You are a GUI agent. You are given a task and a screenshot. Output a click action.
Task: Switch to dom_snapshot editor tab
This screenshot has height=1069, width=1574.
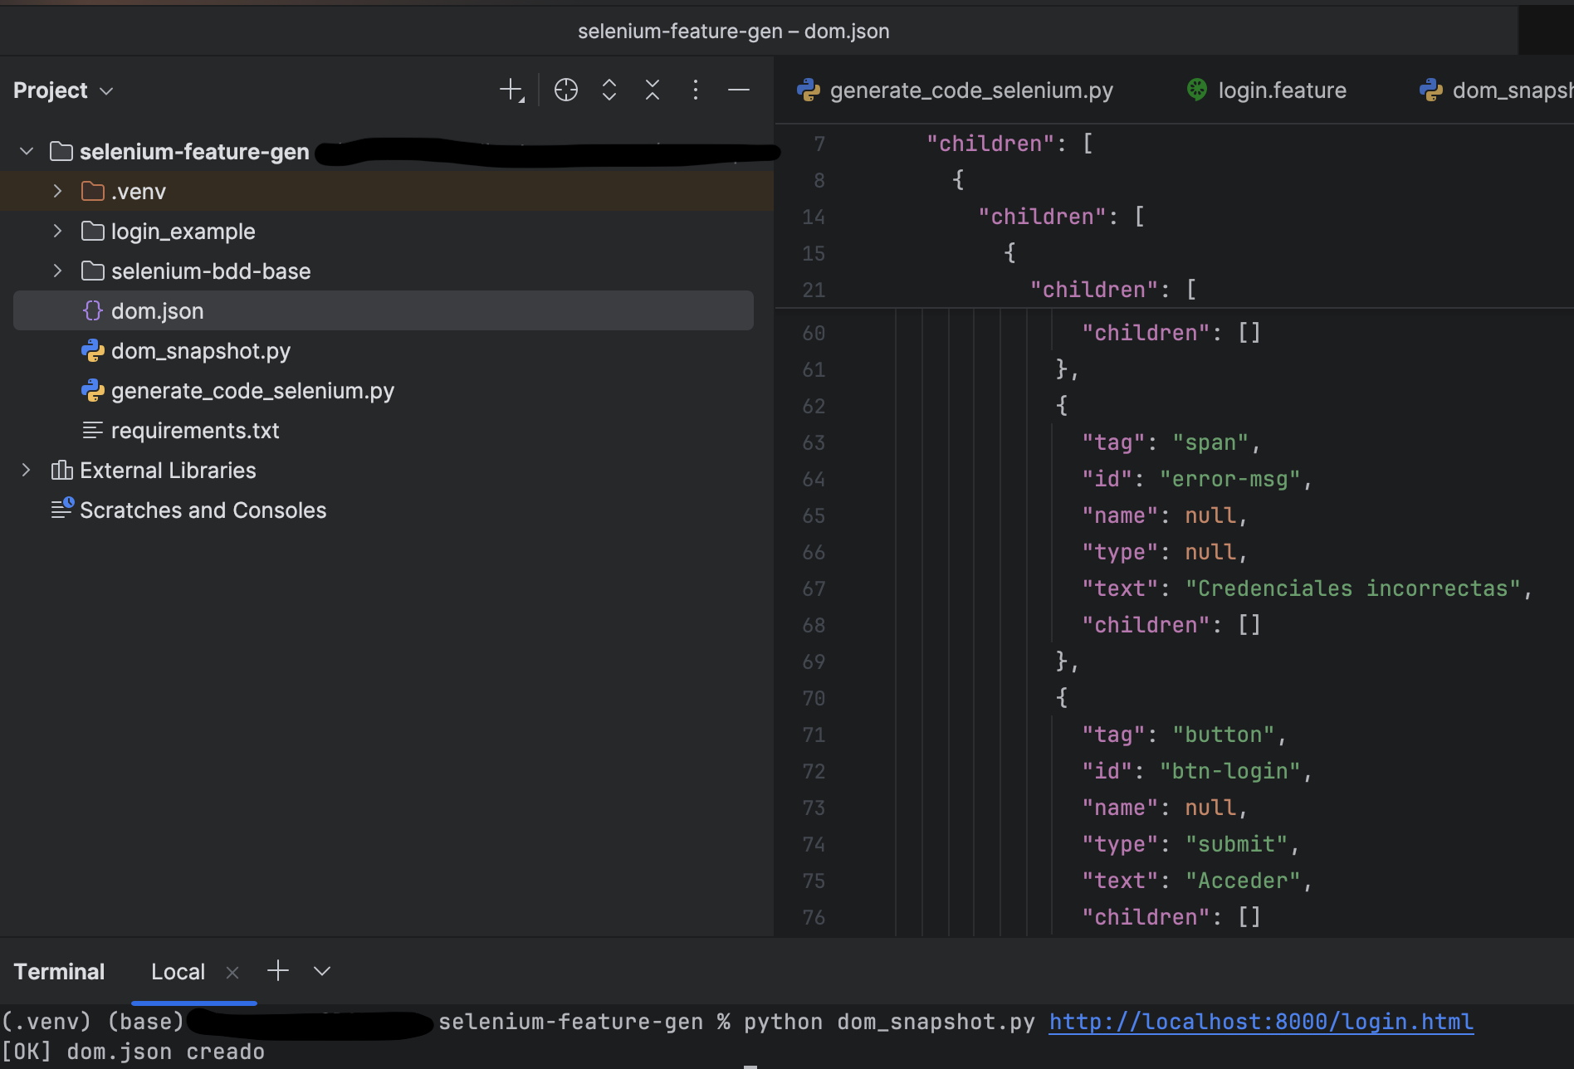point(1496,90)
